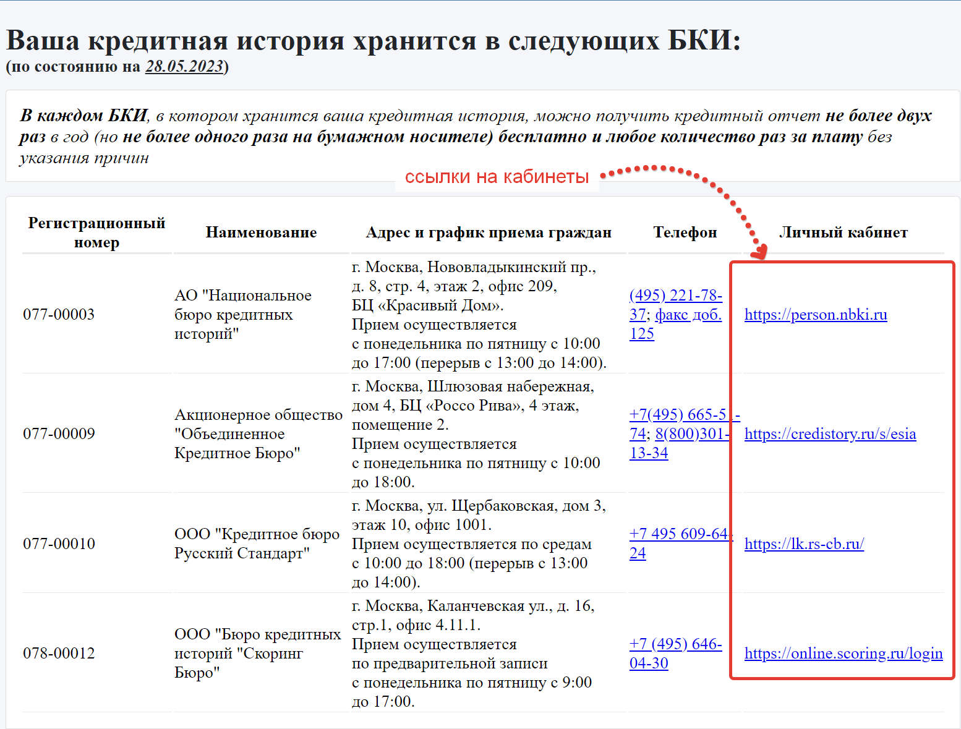Select registration number 077-00009
The width and height of the screenshot is (961, 729).
pyautogui.click(x=59, y=434)
